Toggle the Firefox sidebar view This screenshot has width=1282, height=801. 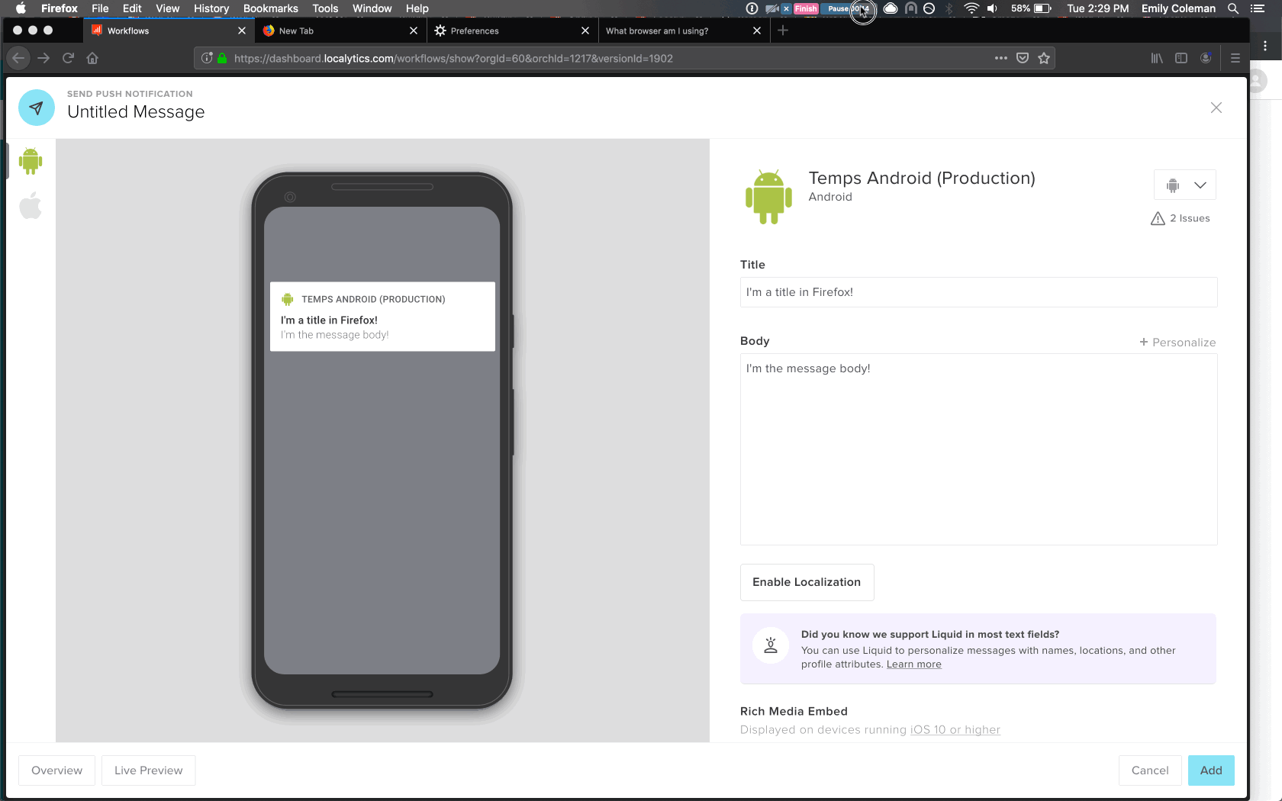pos(1181,58)
